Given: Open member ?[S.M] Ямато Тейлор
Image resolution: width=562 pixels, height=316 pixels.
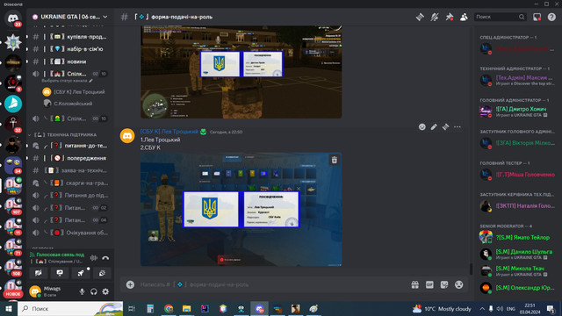Looking at the screenshot, I should [517, 237].
